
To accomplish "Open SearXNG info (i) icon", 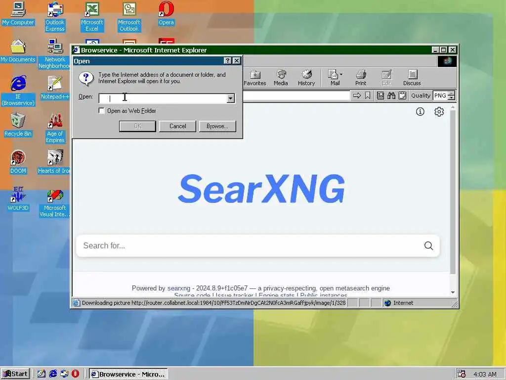I will tap(420, 112).
